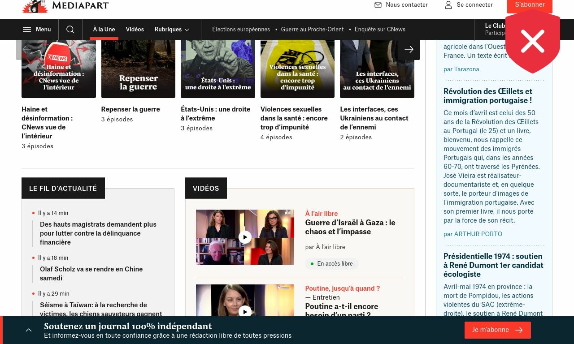Click author par ARTHUR PORTO

click(473, 234)
